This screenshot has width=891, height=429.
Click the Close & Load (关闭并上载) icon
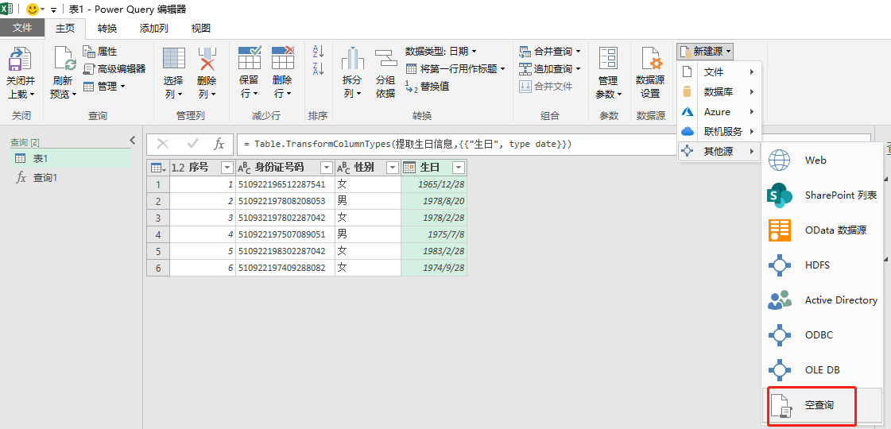pos(21,59)
